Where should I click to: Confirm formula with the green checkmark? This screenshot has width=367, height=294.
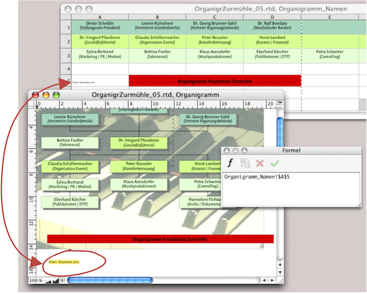coord(275,163)
